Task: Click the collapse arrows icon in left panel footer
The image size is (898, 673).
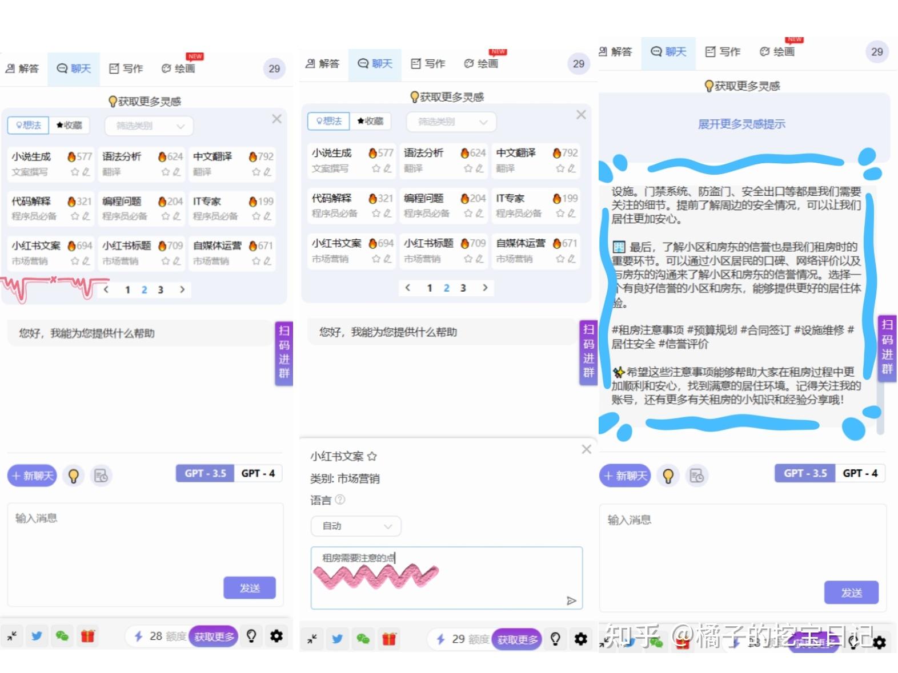Action: [11, 635]
